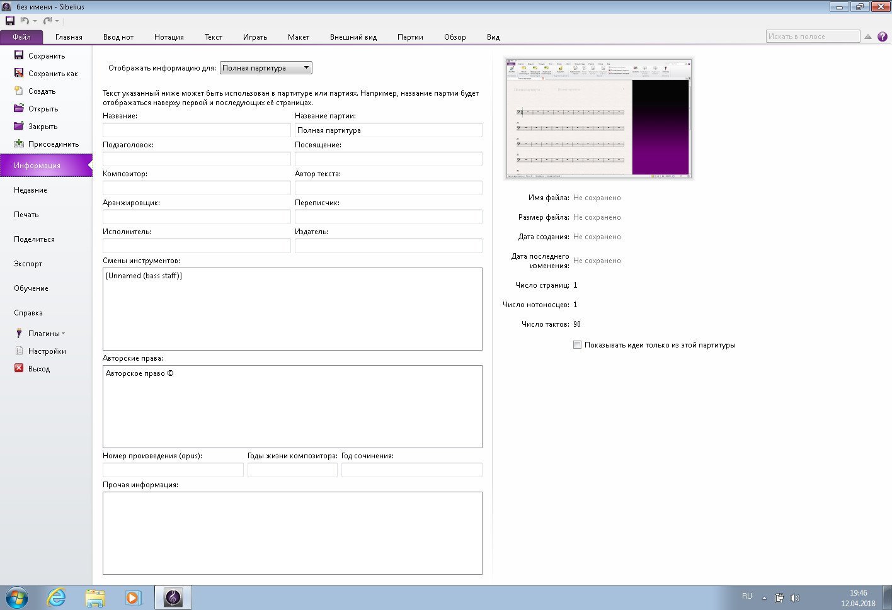
Task: Open the Redo history dropdown arrow
Action: 57,21
